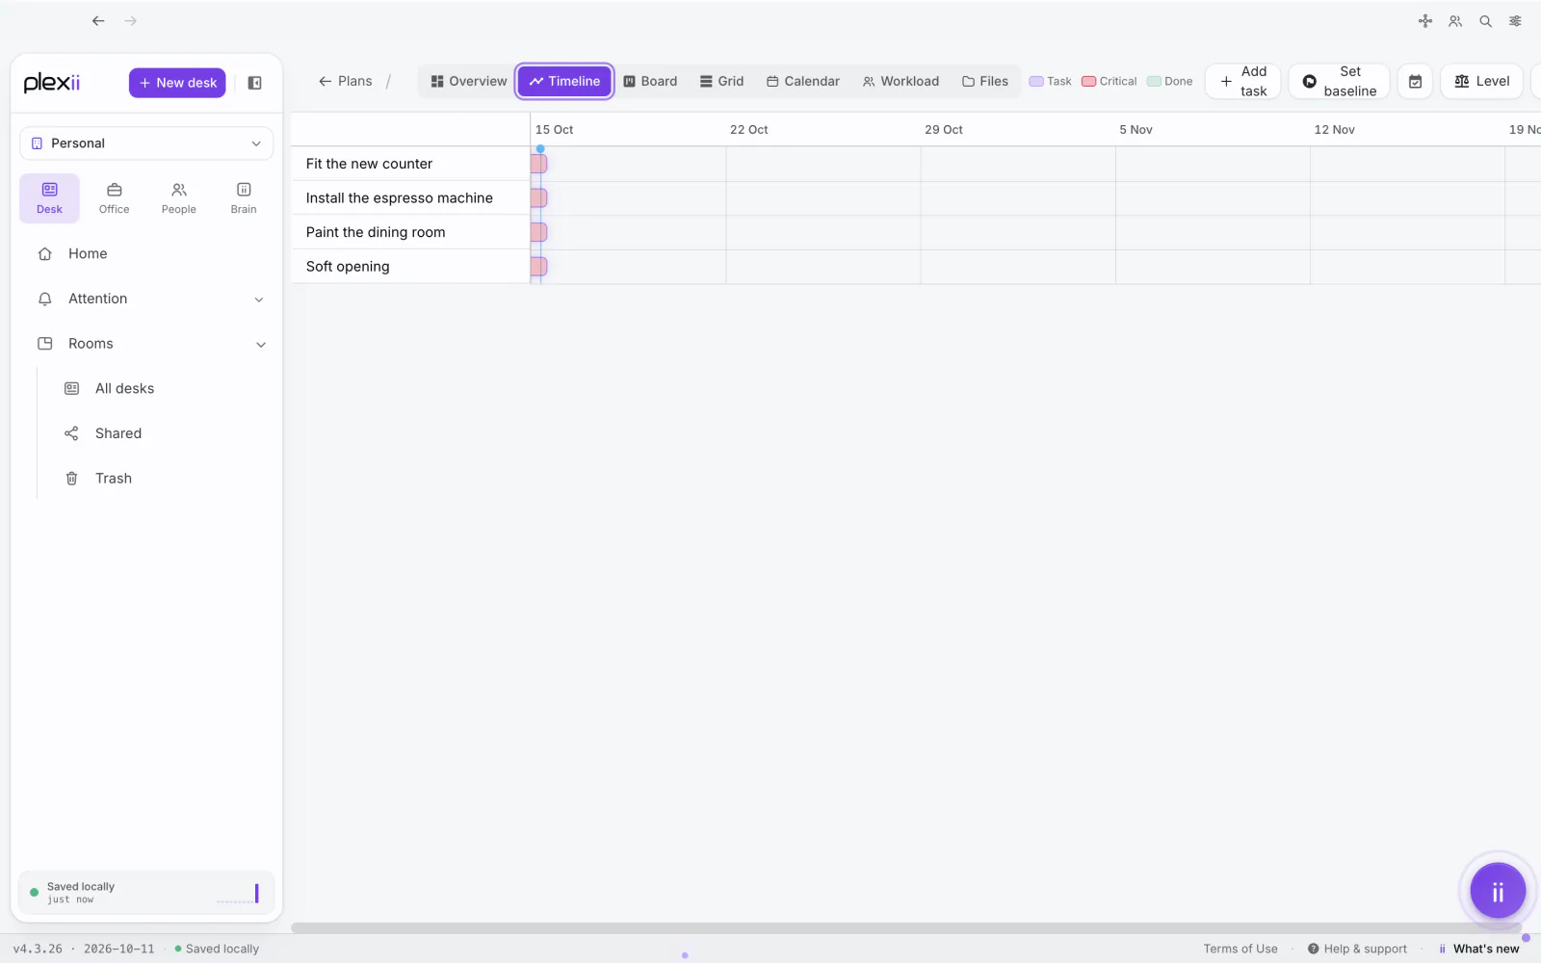Switch to the Calendar tab

coord(803,81)
